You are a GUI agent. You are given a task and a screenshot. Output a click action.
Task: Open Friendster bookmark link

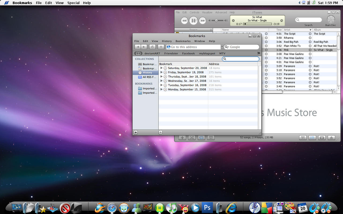(171, 53)
